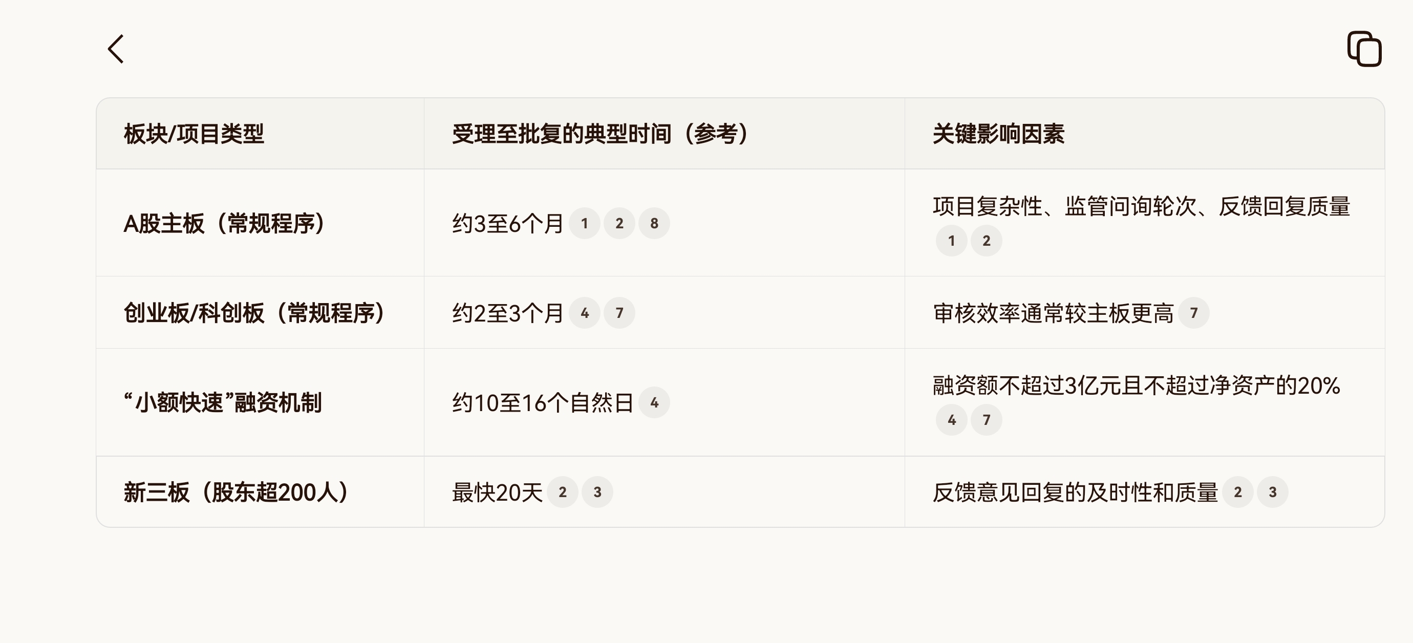The image size is (1413, 643).
Task: Click the 关键影响因素 column header
Action: tap(998, 134)
